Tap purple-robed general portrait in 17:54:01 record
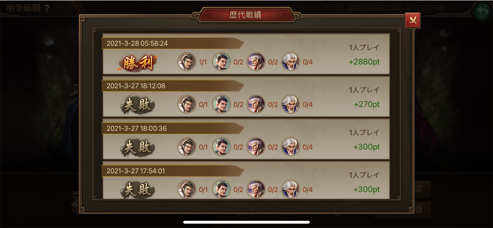 [x=256, y=189]
